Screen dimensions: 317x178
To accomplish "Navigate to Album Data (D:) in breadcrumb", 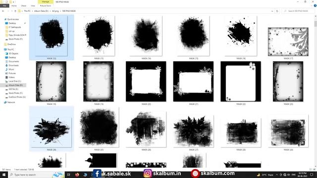I will pos(41,11).
